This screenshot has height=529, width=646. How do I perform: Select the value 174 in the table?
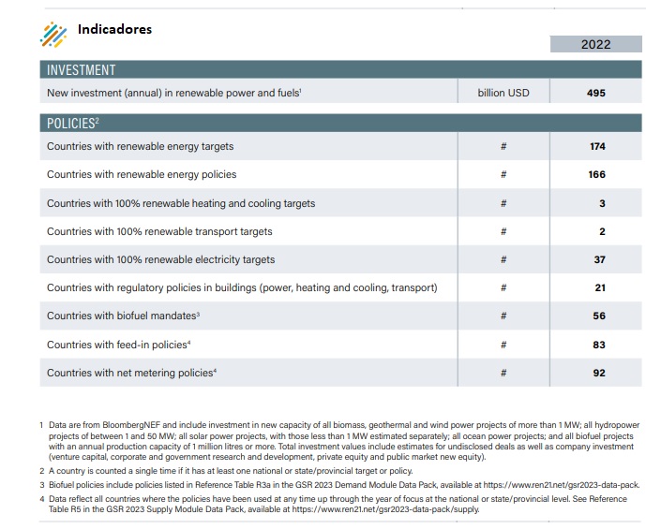[x=597, y=147]
